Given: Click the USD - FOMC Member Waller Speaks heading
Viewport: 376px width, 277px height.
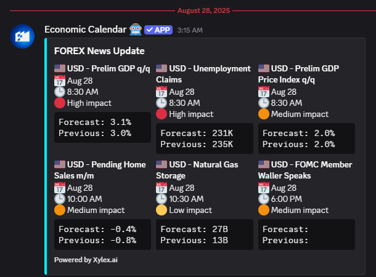Looking at the screenshot, I should (x=305, y=170).
